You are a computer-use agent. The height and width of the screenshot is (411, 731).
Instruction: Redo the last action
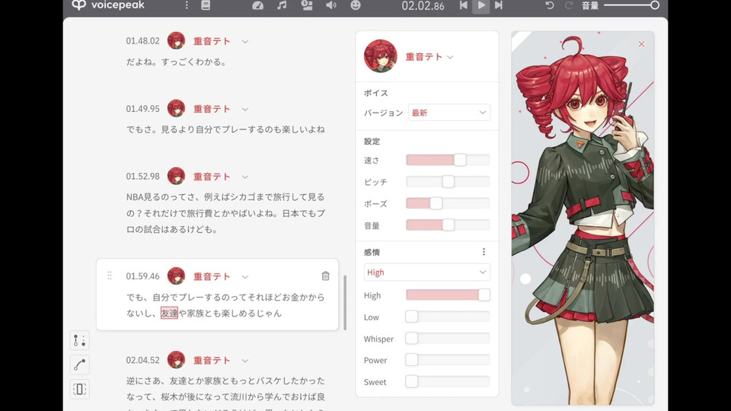(568, 5)
